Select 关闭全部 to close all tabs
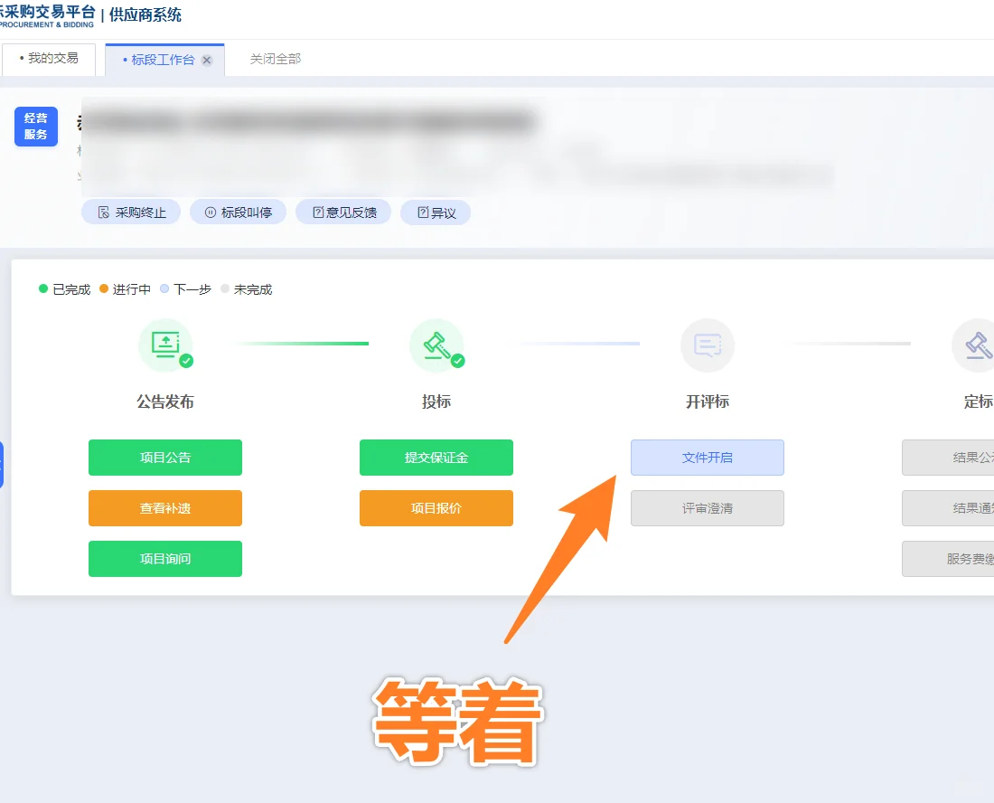The height and width of the screenshot is (803, 994). pyautogui.click(x=273, y=58)
